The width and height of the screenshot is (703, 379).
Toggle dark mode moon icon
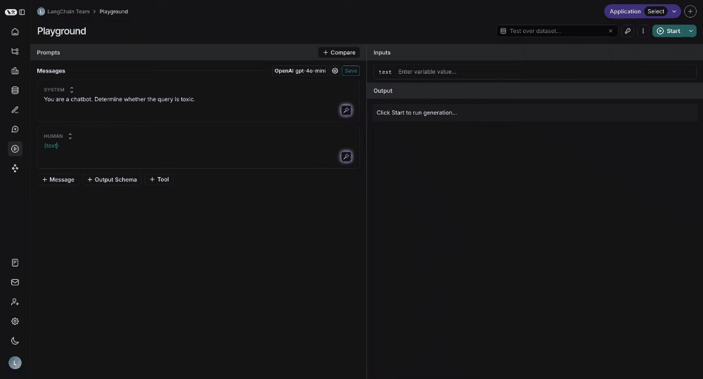coord(15,341)
